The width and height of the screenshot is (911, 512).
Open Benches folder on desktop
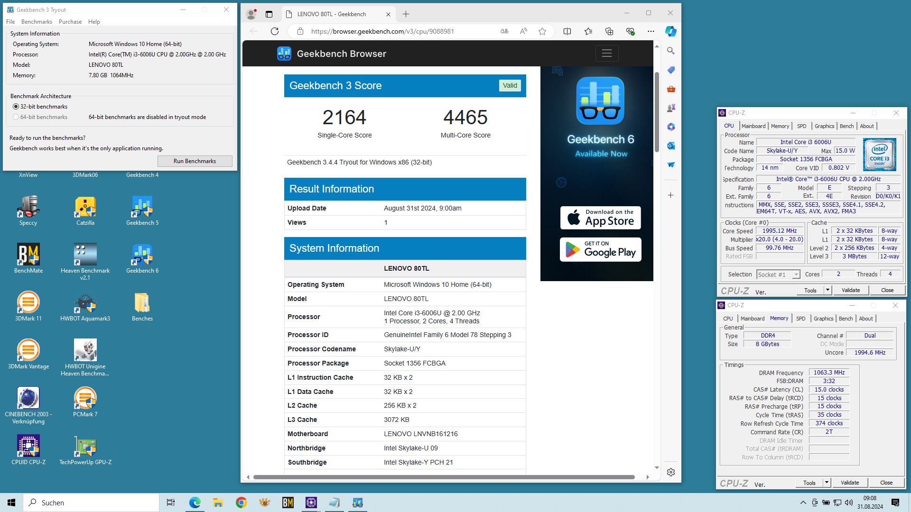(142, 306)
